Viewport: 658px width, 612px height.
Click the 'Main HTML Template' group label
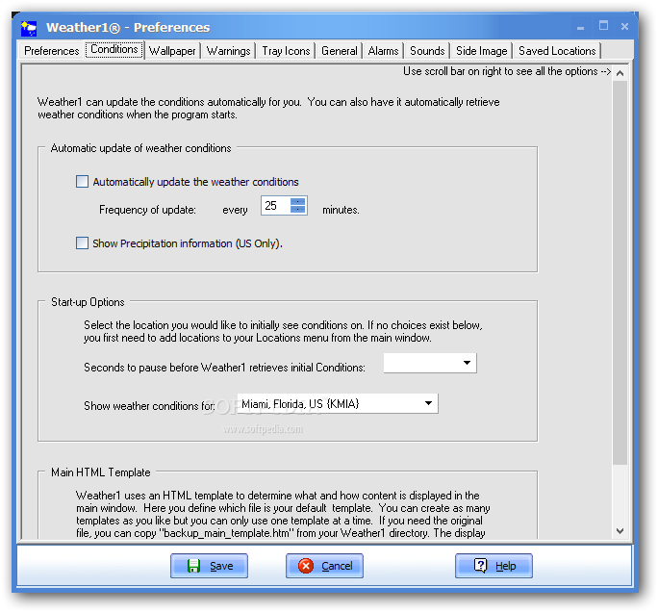coord(101,472)
